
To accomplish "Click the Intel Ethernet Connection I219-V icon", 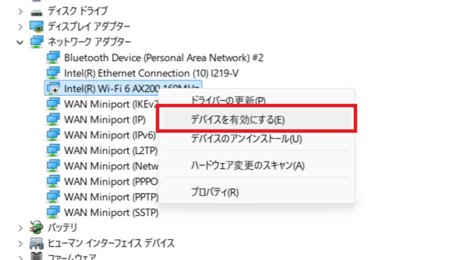I will coord(53,73).
